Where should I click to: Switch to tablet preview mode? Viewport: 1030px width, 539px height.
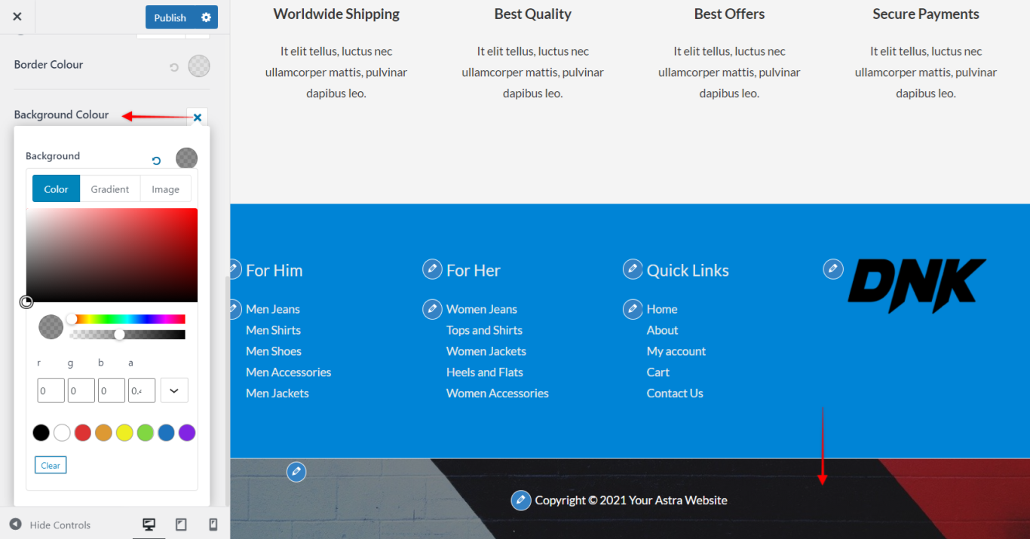coord(181,525)
